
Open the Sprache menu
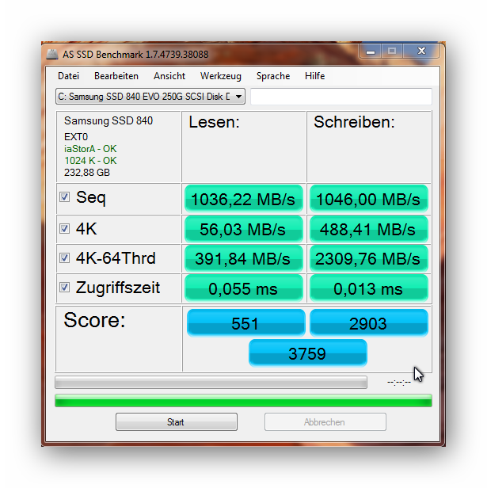pyautogui.click(x=273, y=76)
